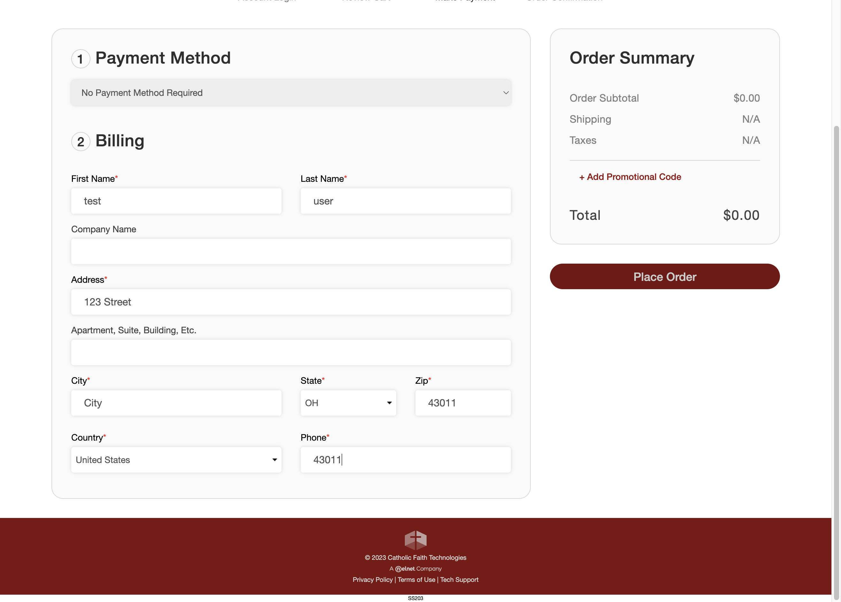Click the First Name field containing test

click(176, 201)
